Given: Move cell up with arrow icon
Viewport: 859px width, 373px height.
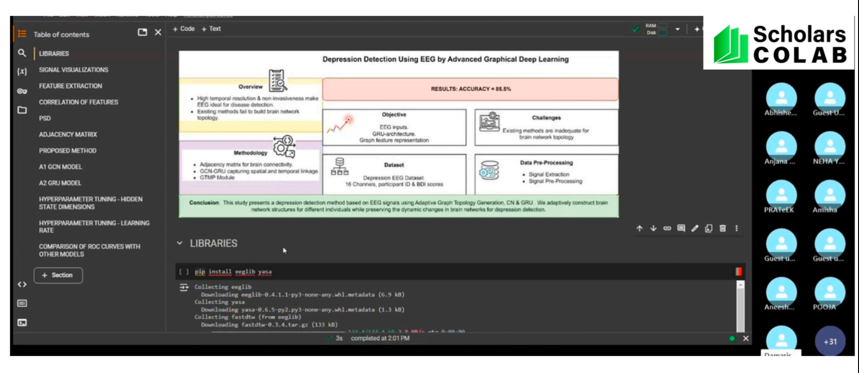Looking at the screenshot, I should 639,228.
